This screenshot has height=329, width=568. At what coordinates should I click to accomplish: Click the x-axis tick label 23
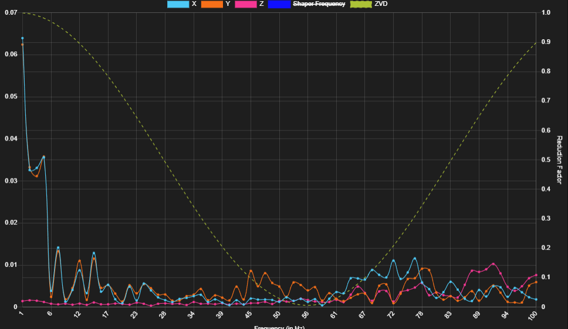pos(134,314)
